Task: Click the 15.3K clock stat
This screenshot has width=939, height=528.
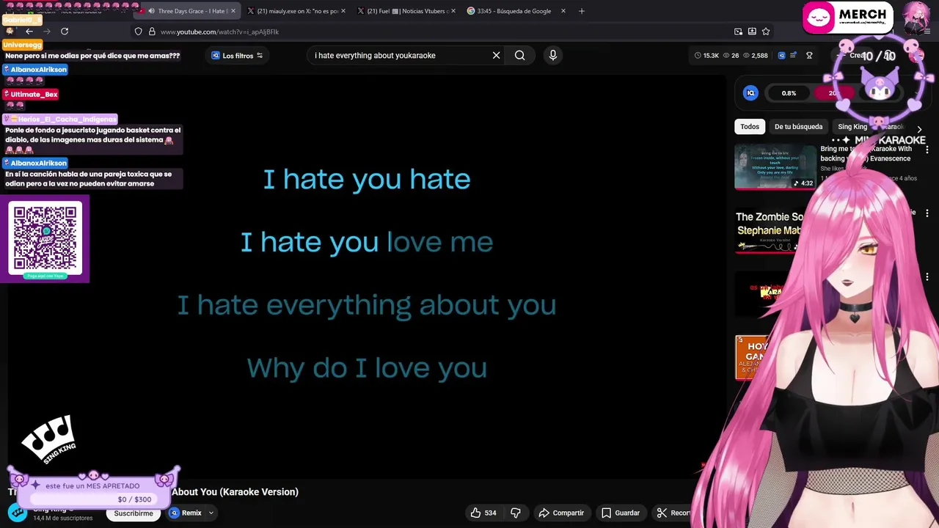Action: [706, 56]
